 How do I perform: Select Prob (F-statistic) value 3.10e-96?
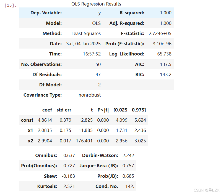click(x=162, y=44)
